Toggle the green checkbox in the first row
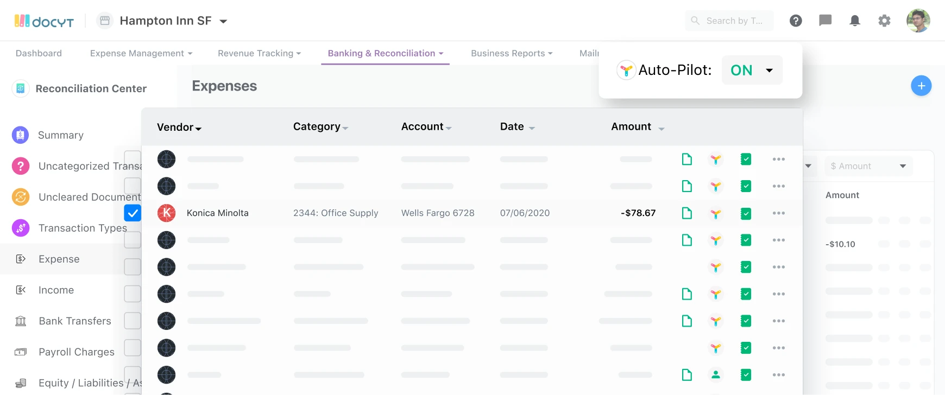The width and height of the screenshot is (945, 395). [746, 159]
